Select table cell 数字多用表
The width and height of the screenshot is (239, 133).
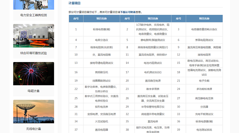(153, 89)
